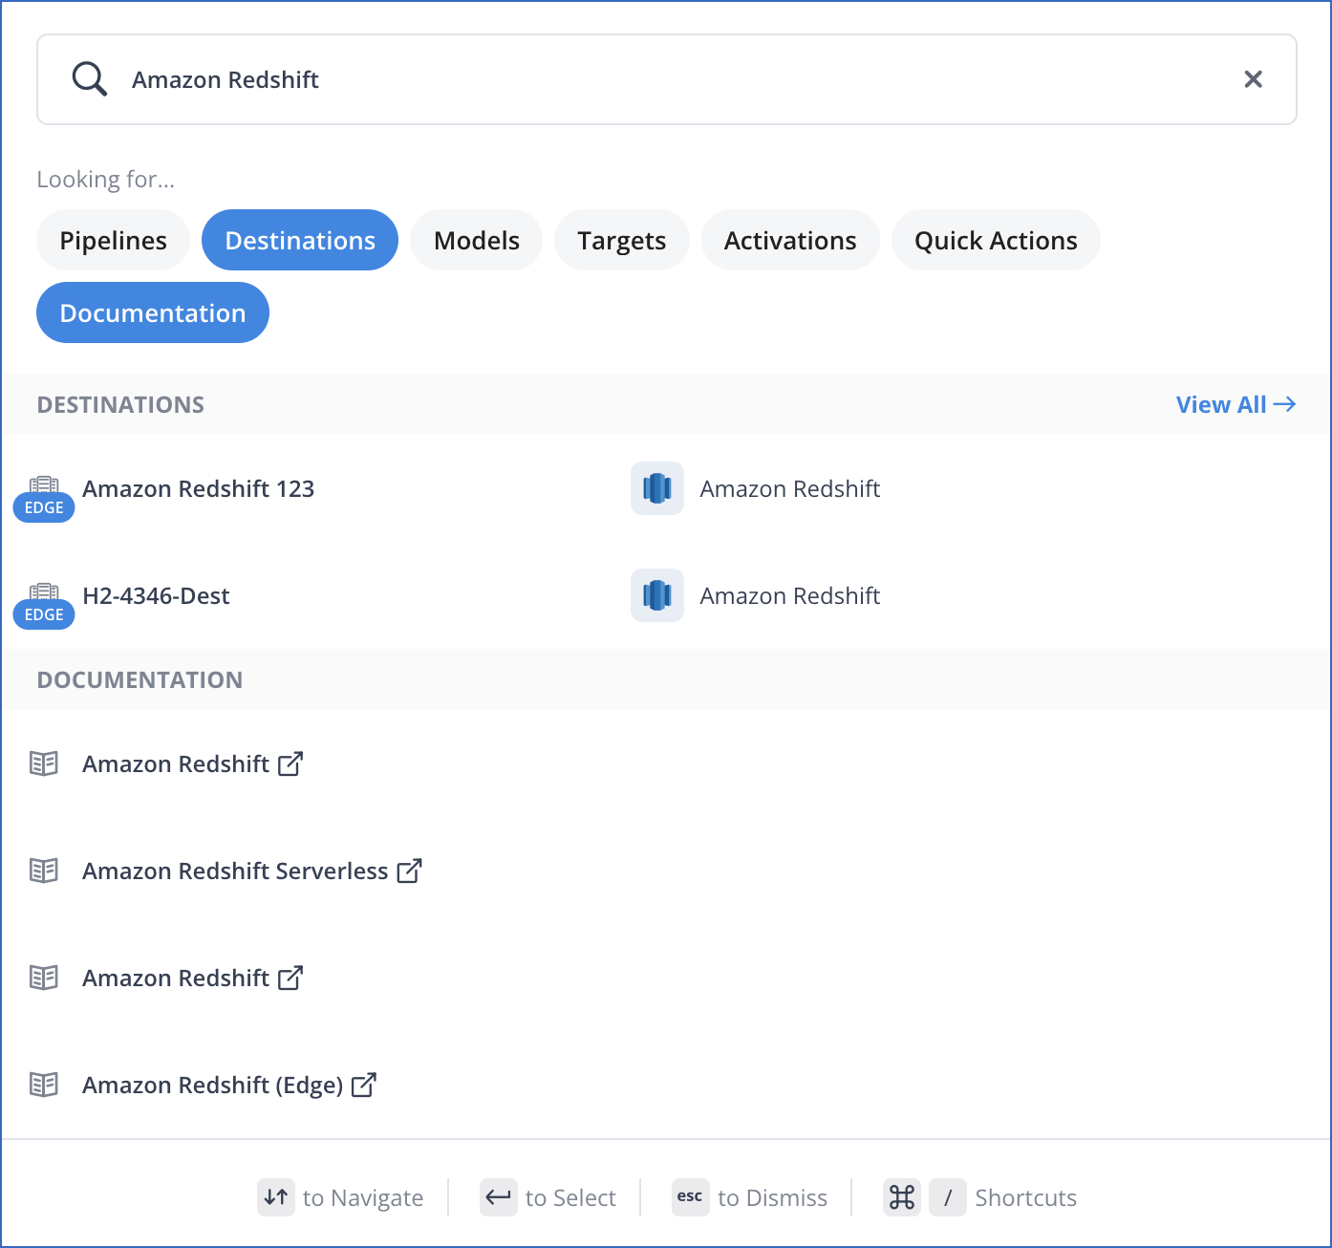
Task: Click the return key select icon
Action: tap(499, 1197)
